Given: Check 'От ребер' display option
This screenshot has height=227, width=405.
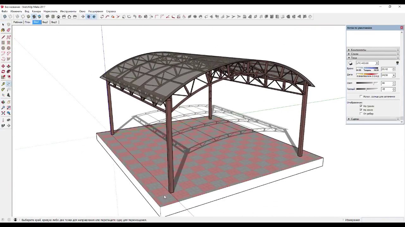Looking at the screenshot, I should click(x=361, y=113).
